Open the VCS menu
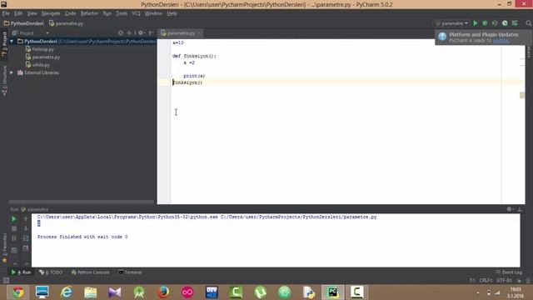The image size is (533, 300). coord(136,13)
